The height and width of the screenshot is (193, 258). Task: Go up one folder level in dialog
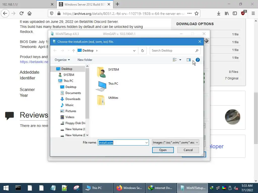73,51
